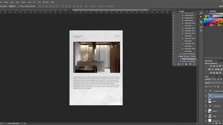
Task: Open the Image menu
Action: click(6, 2)
